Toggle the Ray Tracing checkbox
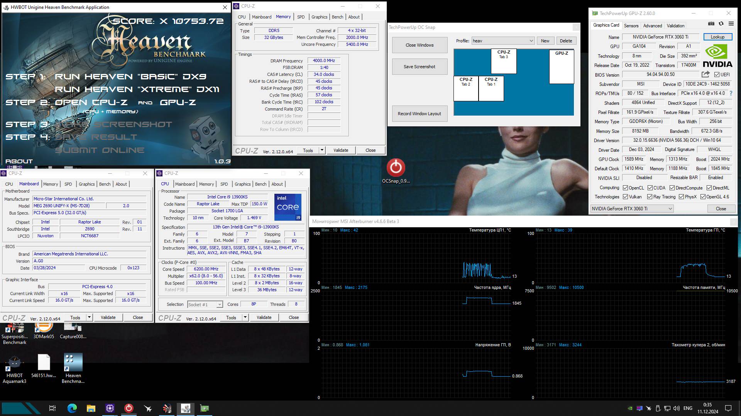Image resolution: width=741 pixels, height=416 pixels. pos(650,197)
